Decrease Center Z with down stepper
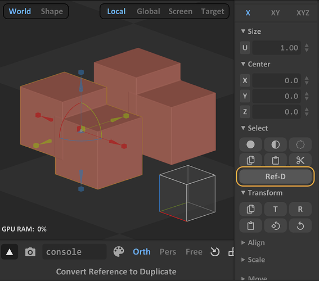Viewport: 319px width, 281px height. [307, 115]
